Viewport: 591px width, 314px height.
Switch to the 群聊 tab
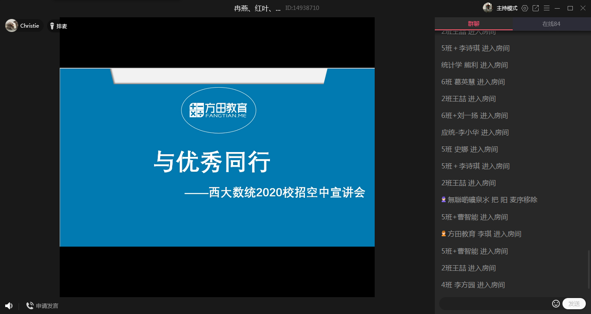473,24
